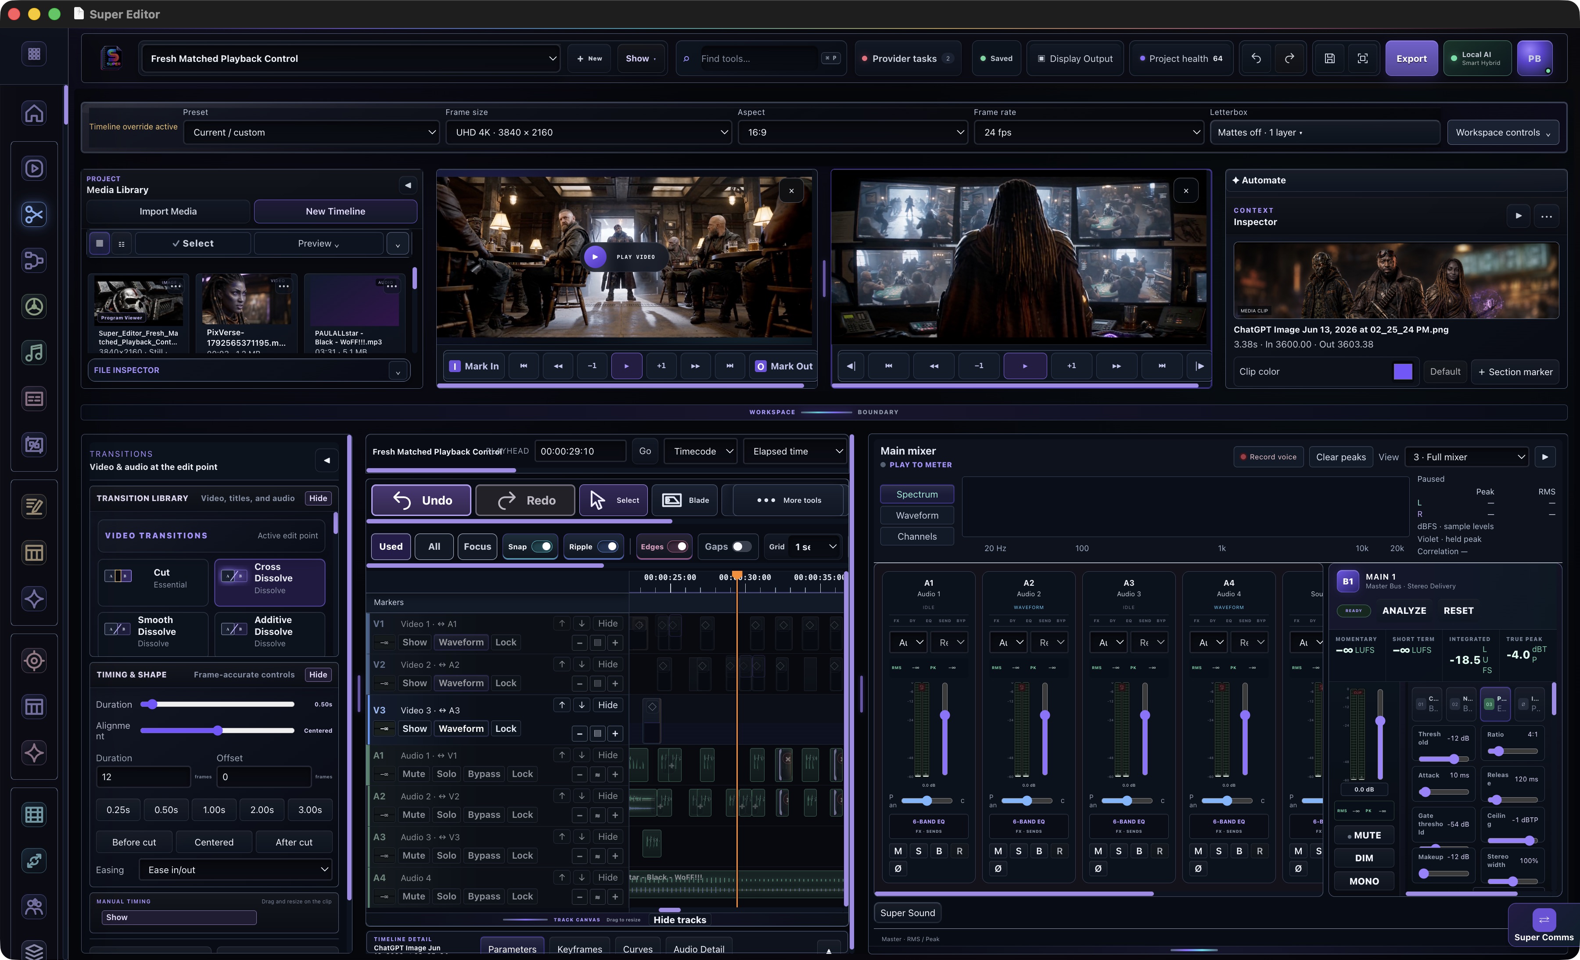Open More tools ellipsis
Image resolution: width=1580 pixels, height=960 pixels.
pyautogui.click(x=788, y=500)
